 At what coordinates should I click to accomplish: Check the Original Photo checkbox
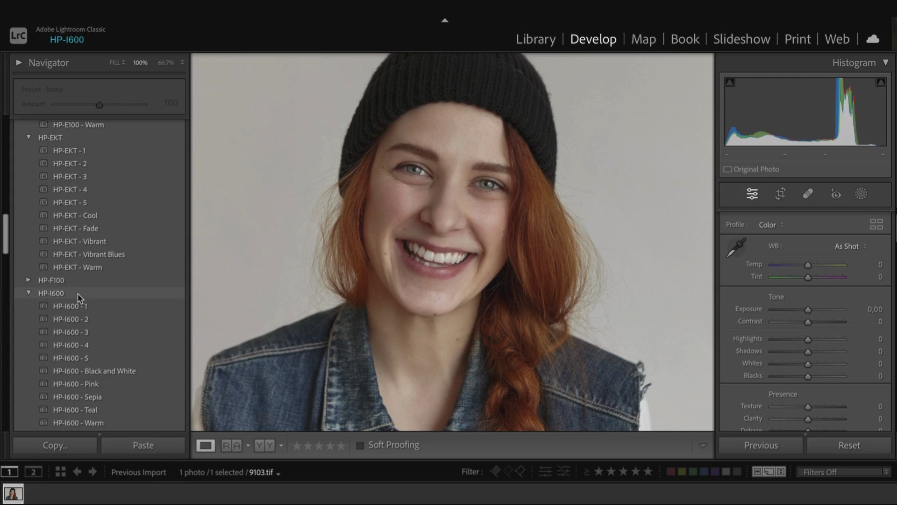[x=727, y=169]
